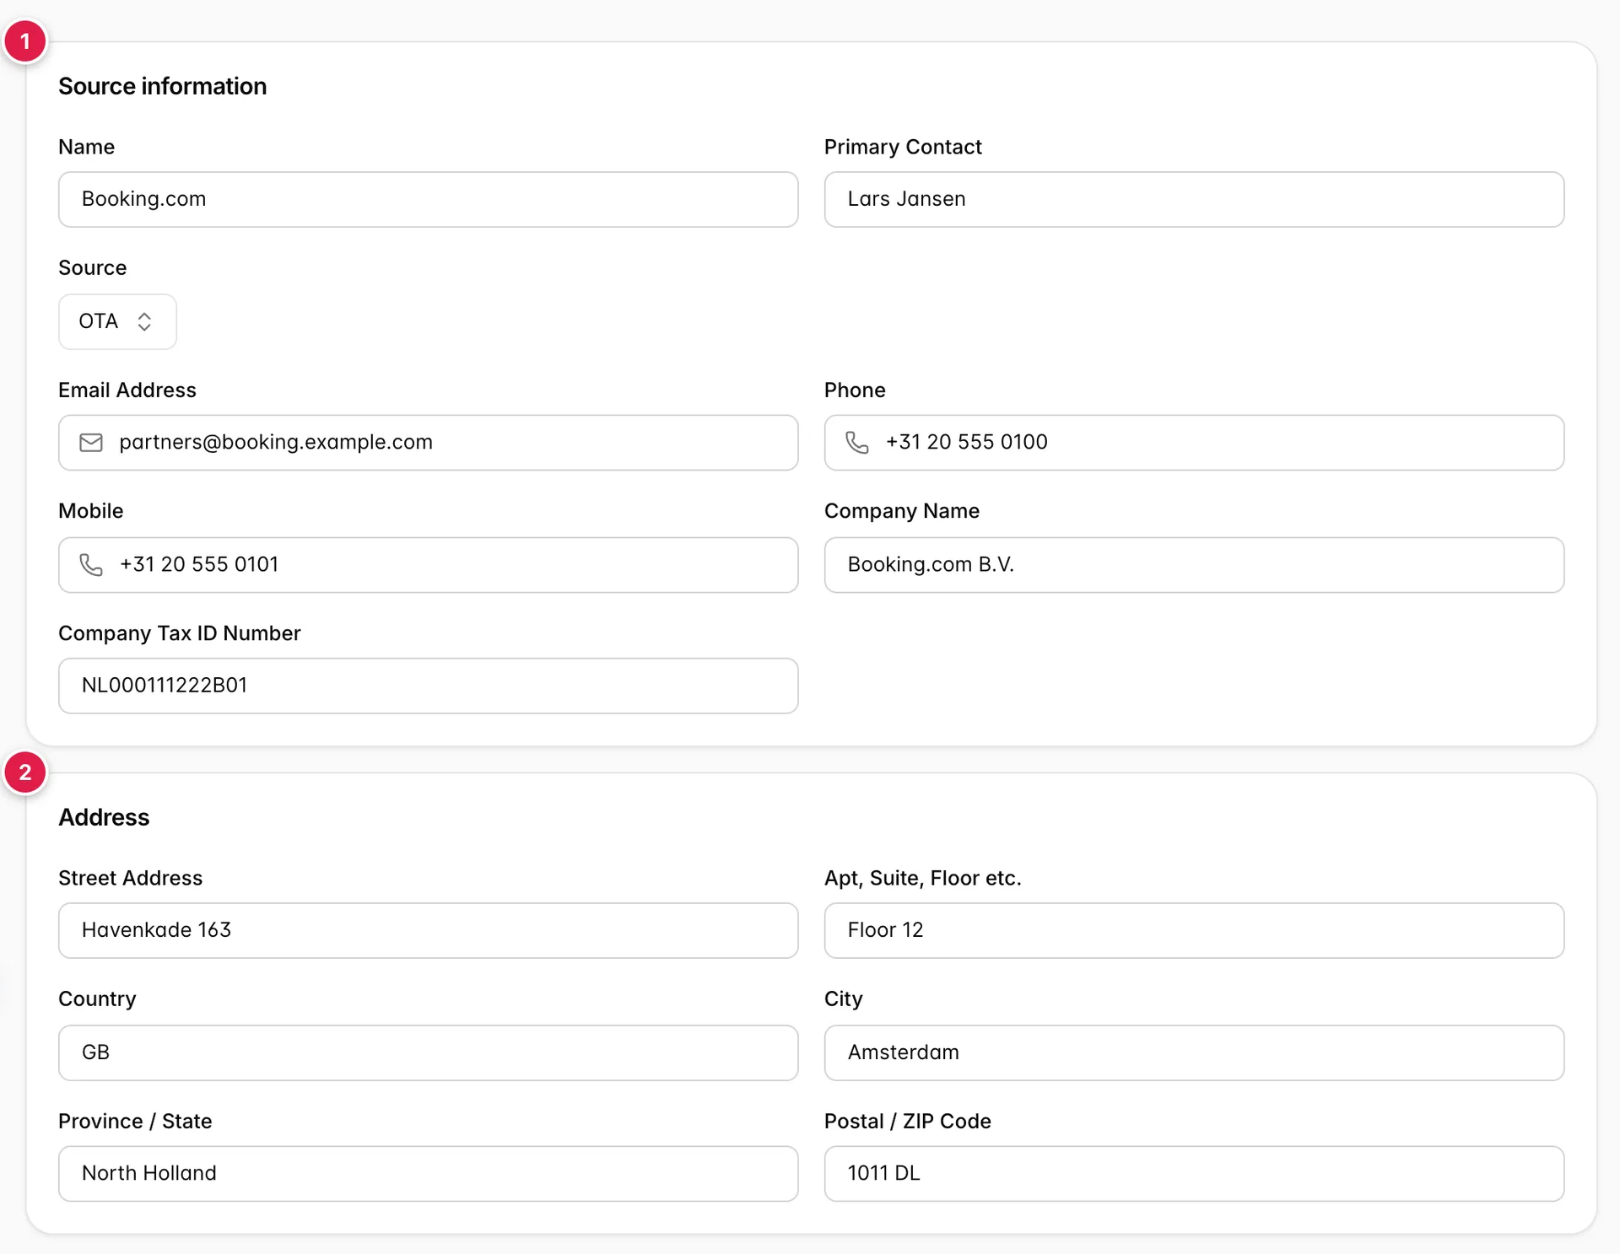Click the phone icon in the Mobile field
This screenshot has height=1254, width=1620.
pyautogui.click(x=91, y=565)
